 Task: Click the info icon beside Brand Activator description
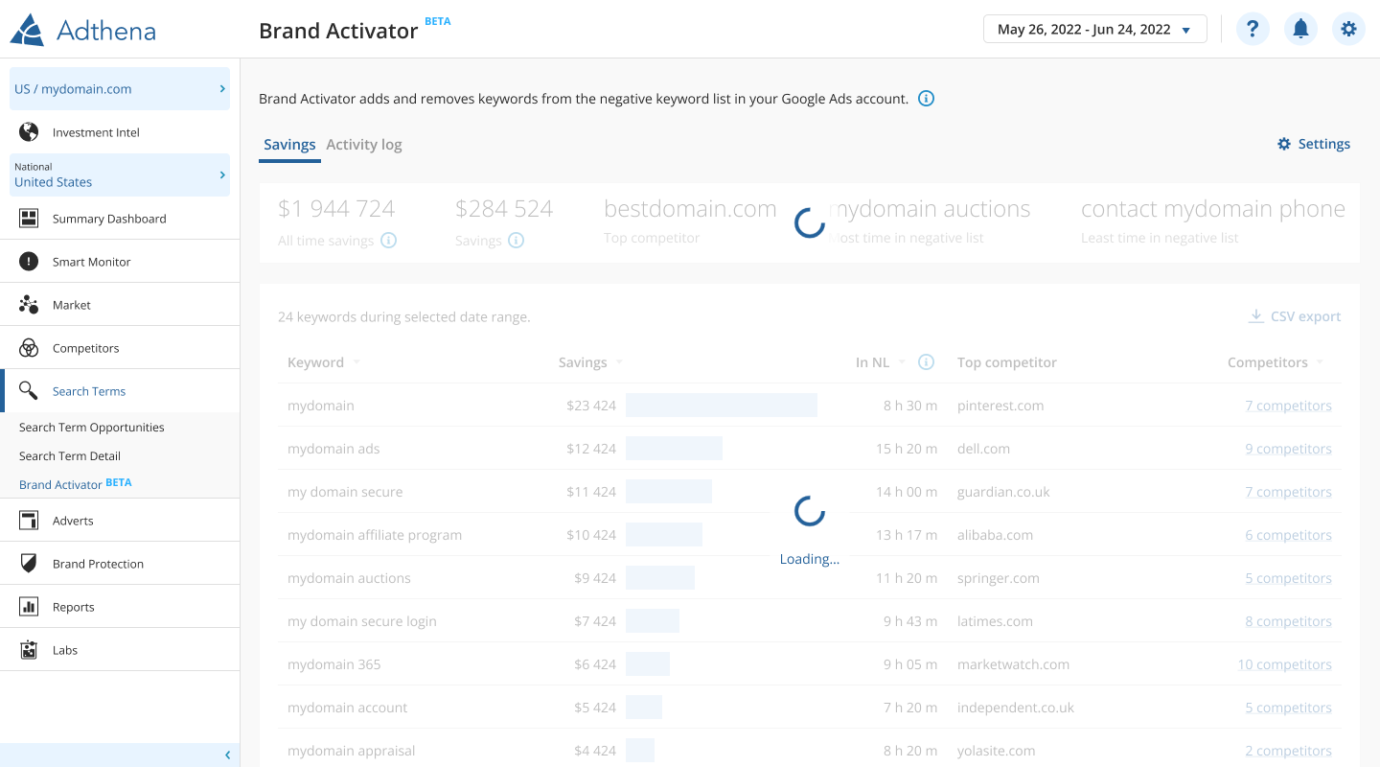926,99
